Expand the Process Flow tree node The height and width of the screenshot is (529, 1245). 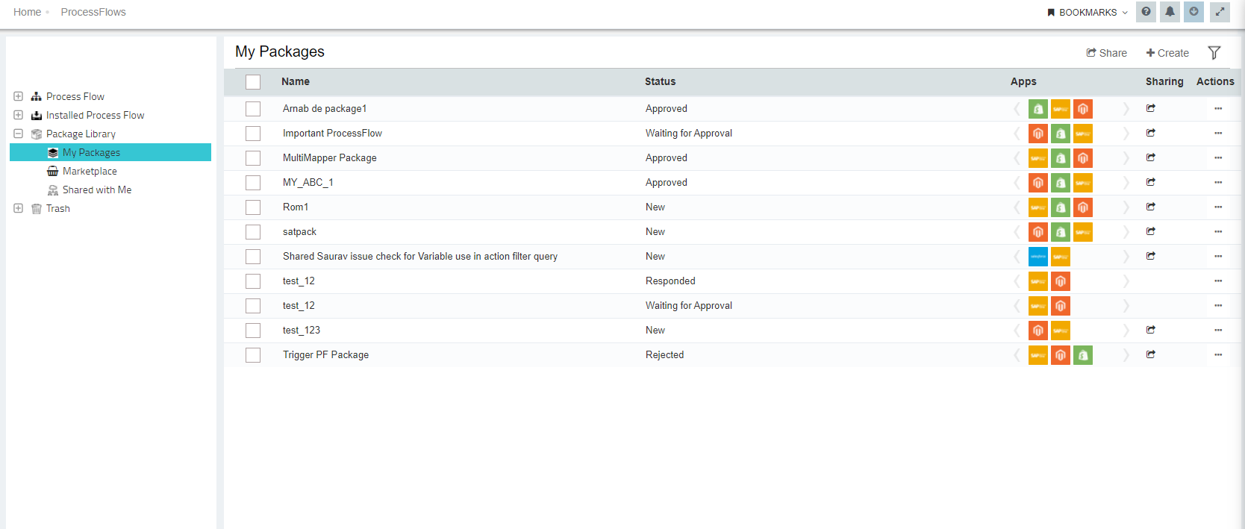(x=19, y=96)
